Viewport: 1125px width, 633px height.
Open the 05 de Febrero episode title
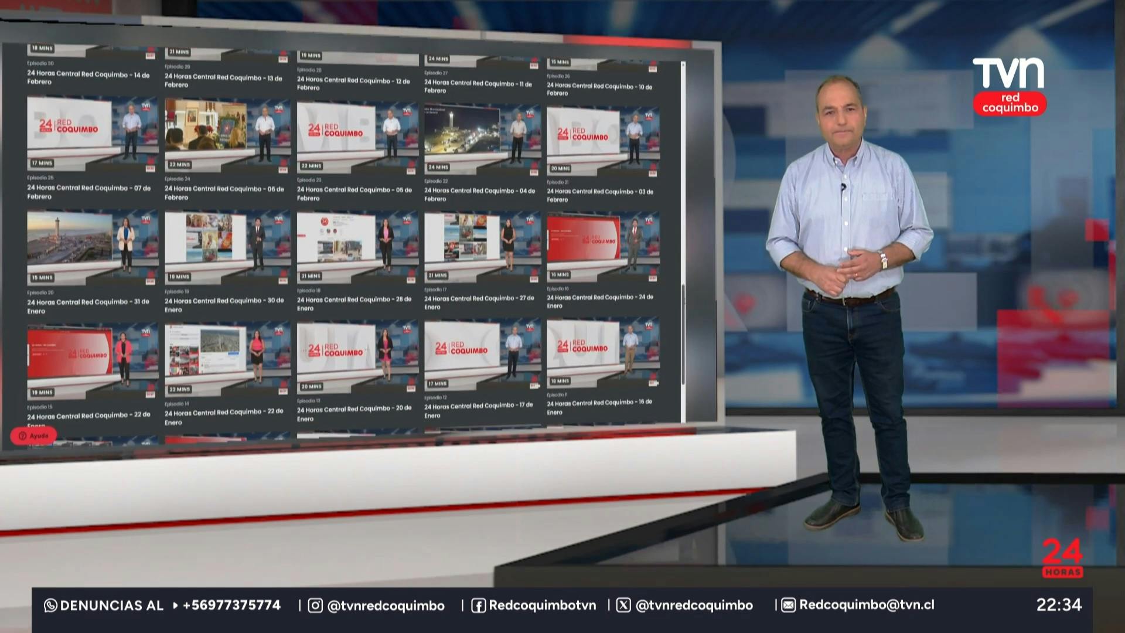click(354, 194)
